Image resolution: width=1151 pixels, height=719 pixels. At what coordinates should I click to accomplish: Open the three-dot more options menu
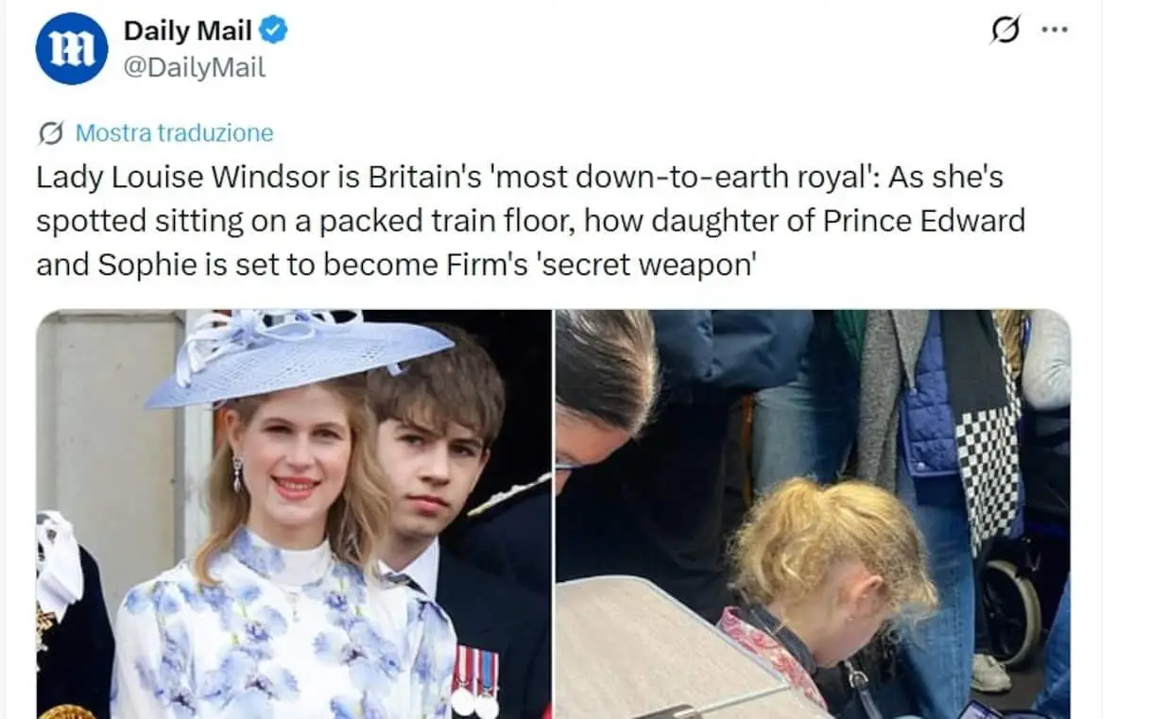[1054, 30]
